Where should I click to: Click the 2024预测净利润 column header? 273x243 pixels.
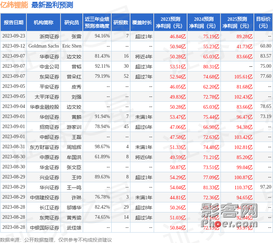204,23
